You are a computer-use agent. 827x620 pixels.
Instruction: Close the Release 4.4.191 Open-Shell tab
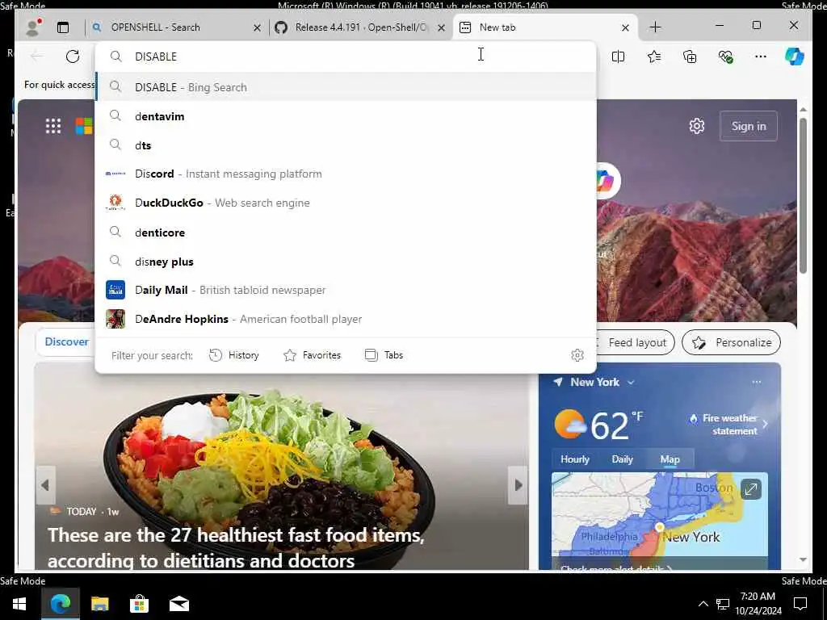tap(442, 28)
